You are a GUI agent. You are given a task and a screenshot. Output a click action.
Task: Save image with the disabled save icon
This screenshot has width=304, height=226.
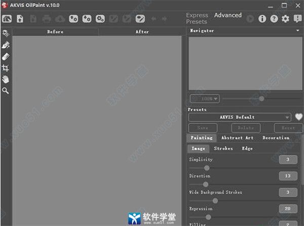pos(33,19)
